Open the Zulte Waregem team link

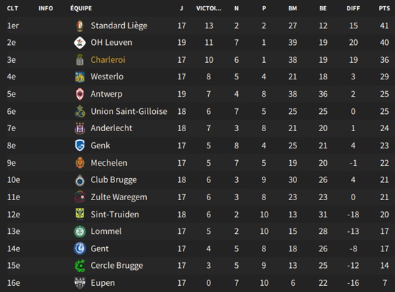coord(119,197)
